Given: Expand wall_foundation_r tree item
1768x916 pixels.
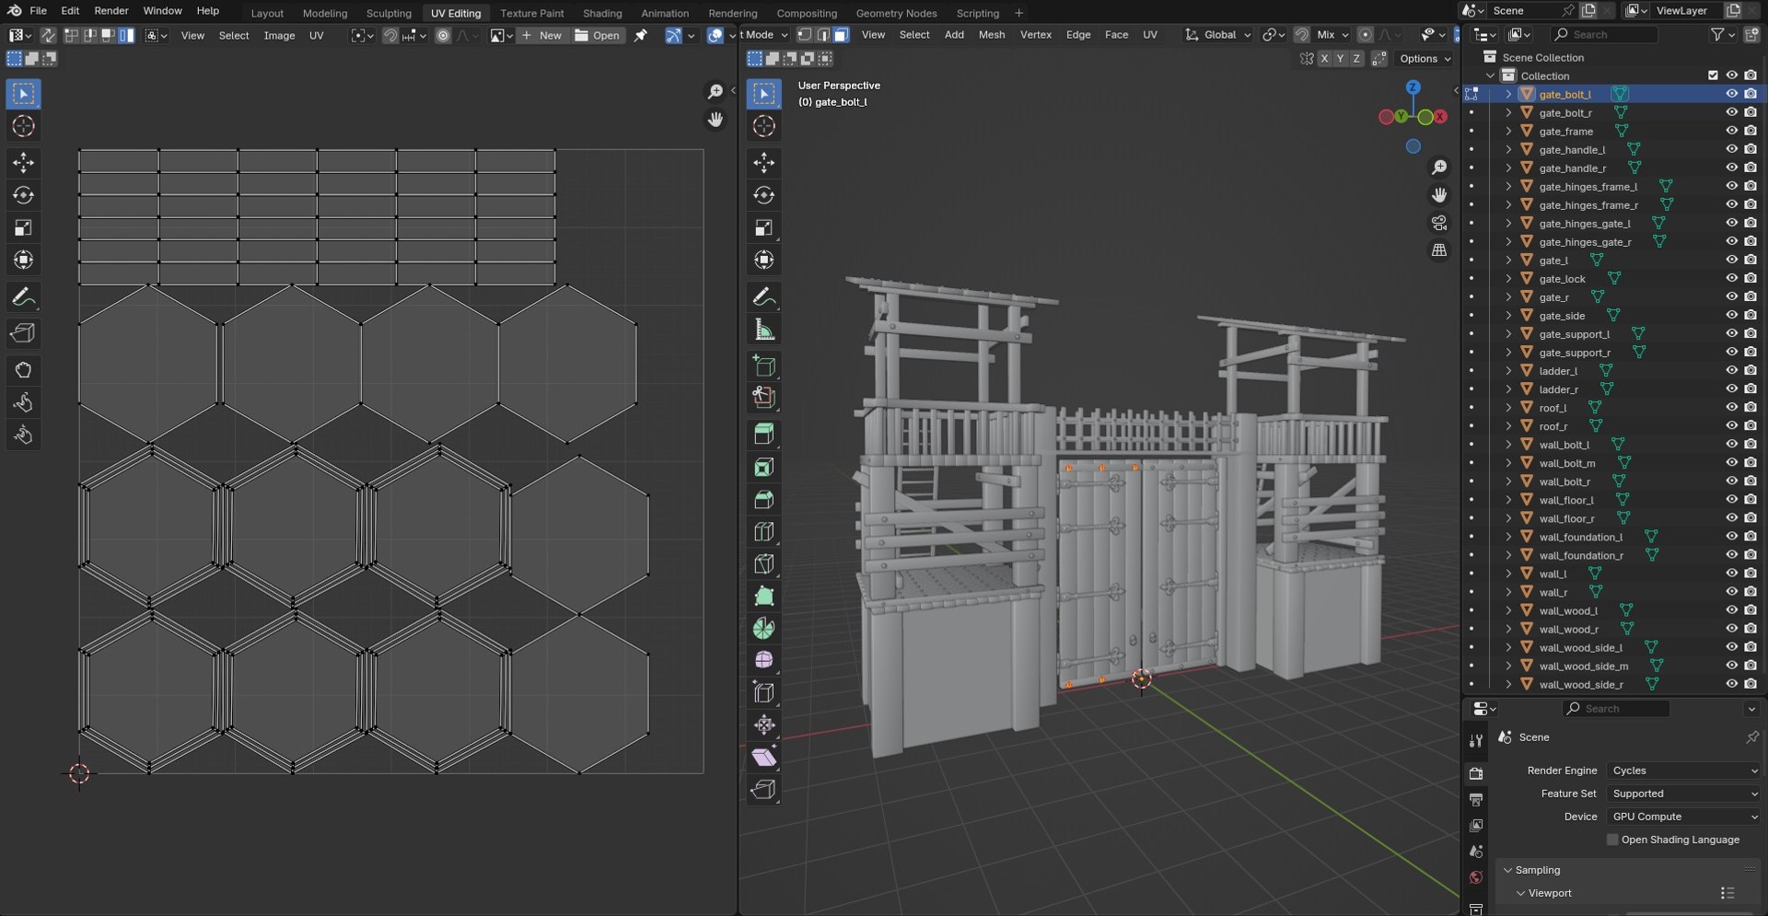Looking at the screenshot, I should [x=1508, y=555].
